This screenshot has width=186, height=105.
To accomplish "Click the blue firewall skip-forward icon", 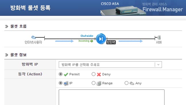I will 101,39.
